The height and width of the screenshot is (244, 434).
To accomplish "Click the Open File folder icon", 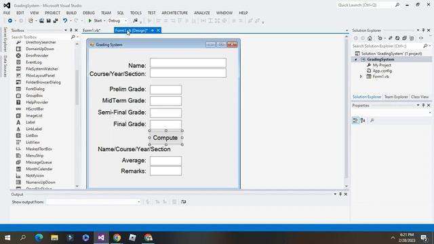I will point(41,21).
